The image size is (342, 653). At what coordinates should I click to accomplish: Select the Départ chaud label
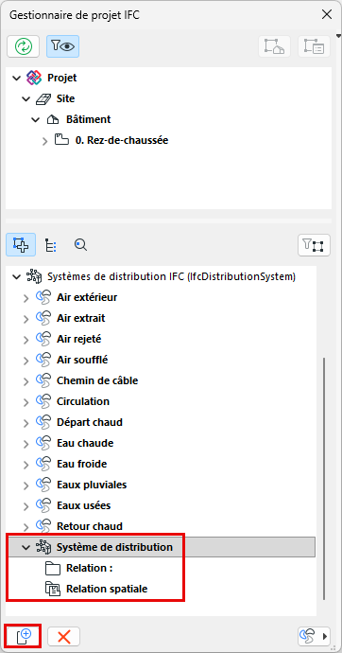click(x=90, y=422)
